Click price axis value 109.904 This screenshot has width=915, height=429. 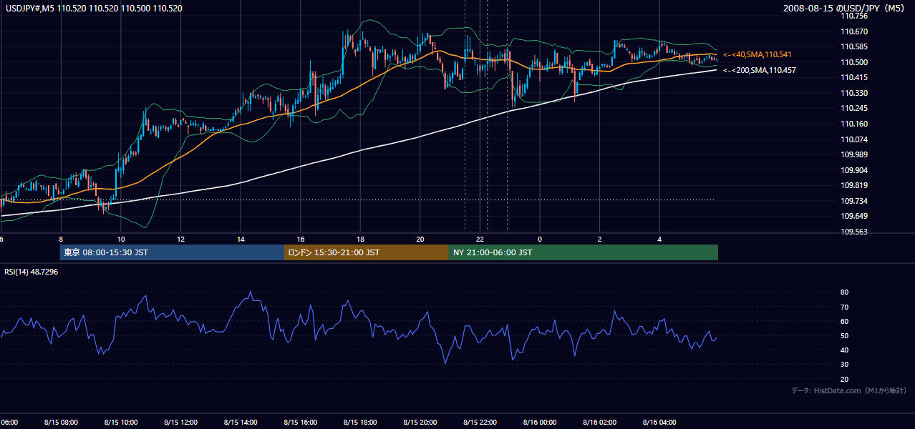[853, 170]
